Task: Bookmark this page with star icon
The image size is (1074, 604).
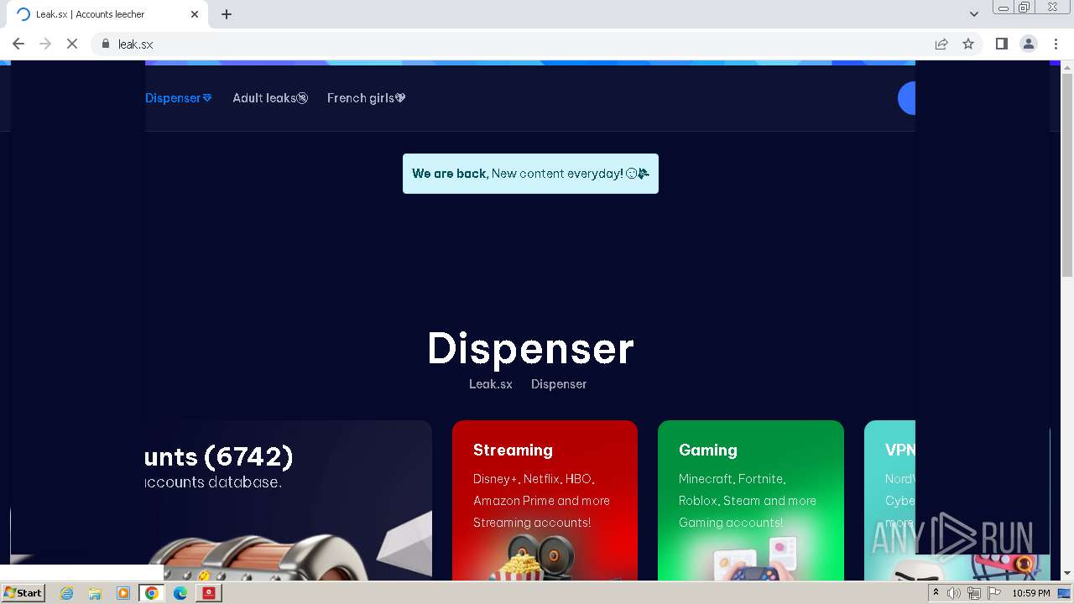Action: click(968, 44)
